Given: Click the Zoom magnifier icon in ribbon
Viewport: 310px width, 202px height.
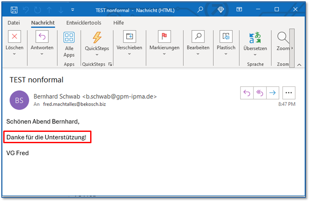Looking at the screenshot, I should pos(283,37).
